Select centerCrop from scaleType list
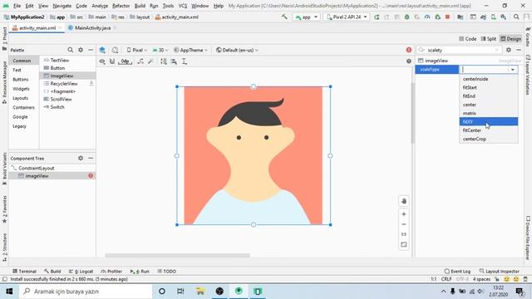532x299 pixels. (489, 139)
